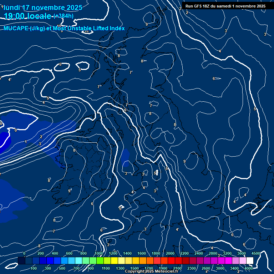274x274 pixels.
Task: Click the date text 'lundi 17 novembre 2025'
Action: (x=43, y=7)
